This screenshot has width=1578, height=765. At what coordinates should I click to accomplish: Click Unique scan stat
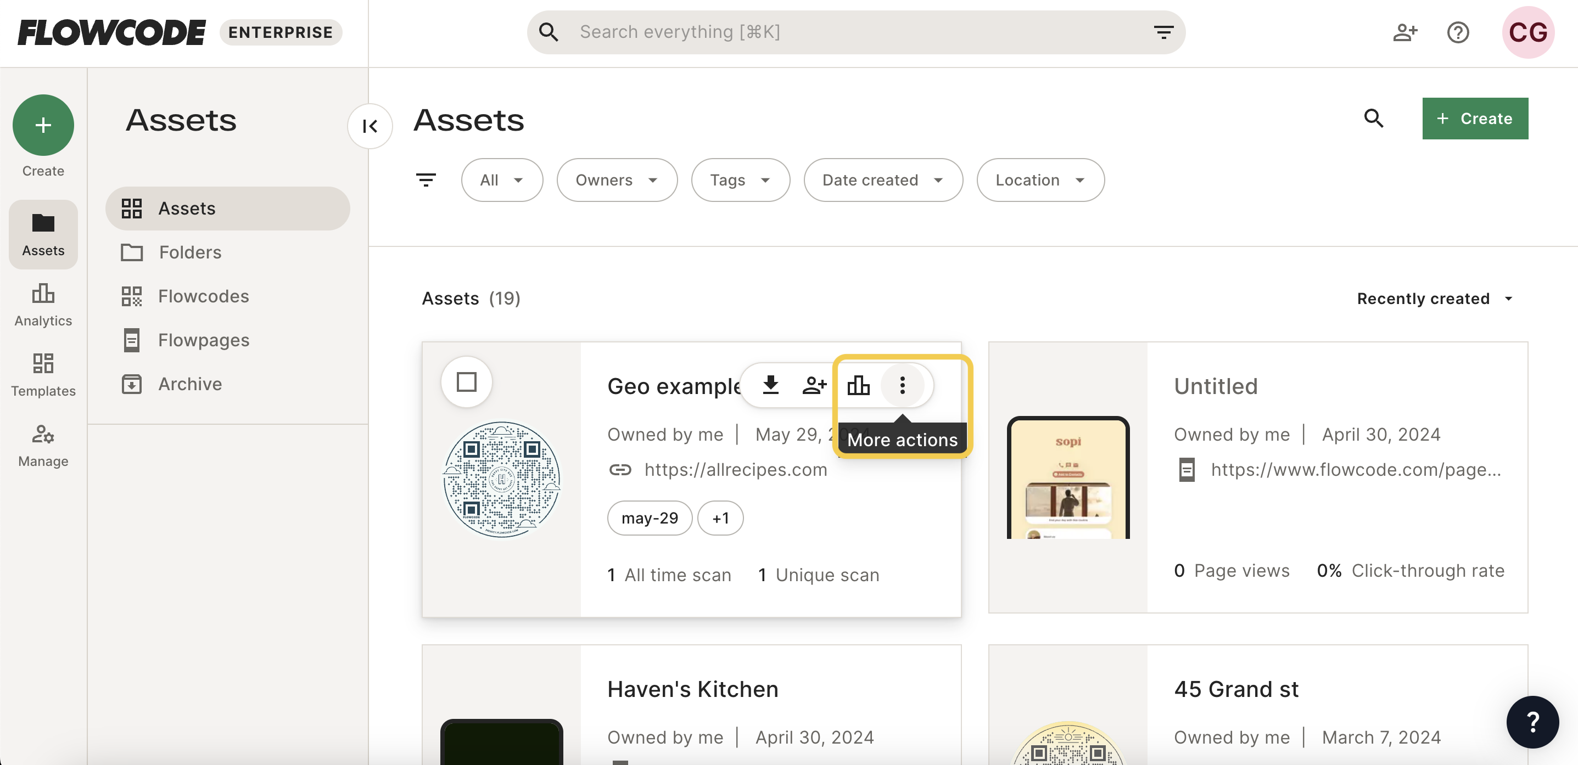(x=819, y=575)
